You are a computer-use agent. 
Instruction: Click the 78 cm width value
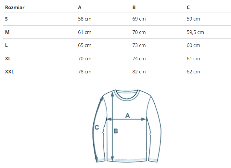point(84,72)
